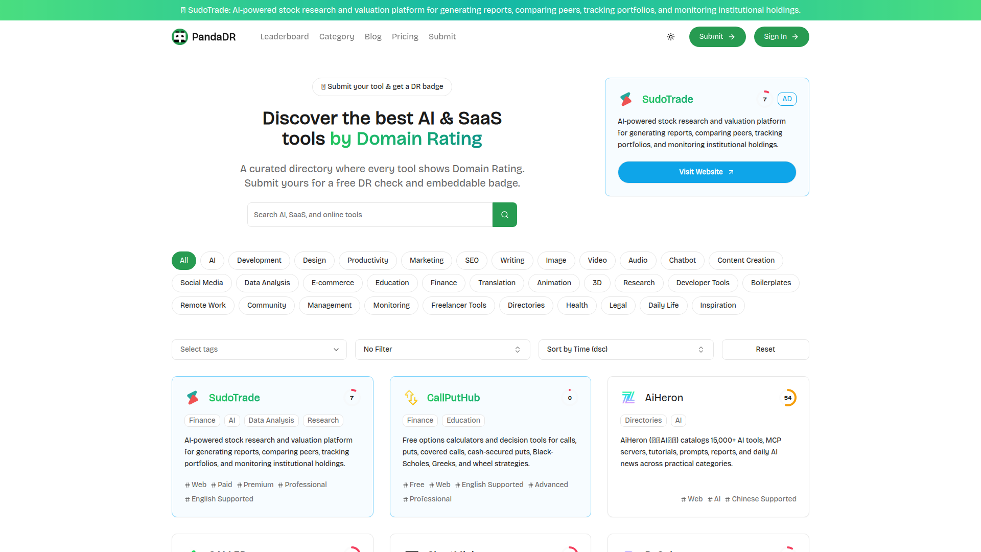Click the DR 7 badge in ad card

click(765, 99)
